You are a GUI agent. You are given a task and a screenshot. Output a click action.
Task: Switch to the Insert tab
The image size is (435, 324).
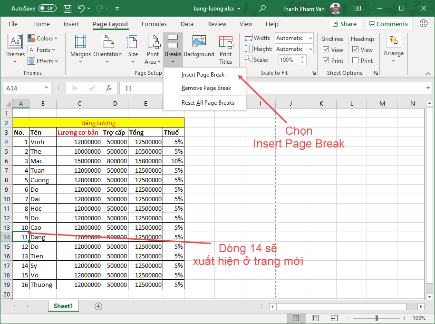coord(71,24)
